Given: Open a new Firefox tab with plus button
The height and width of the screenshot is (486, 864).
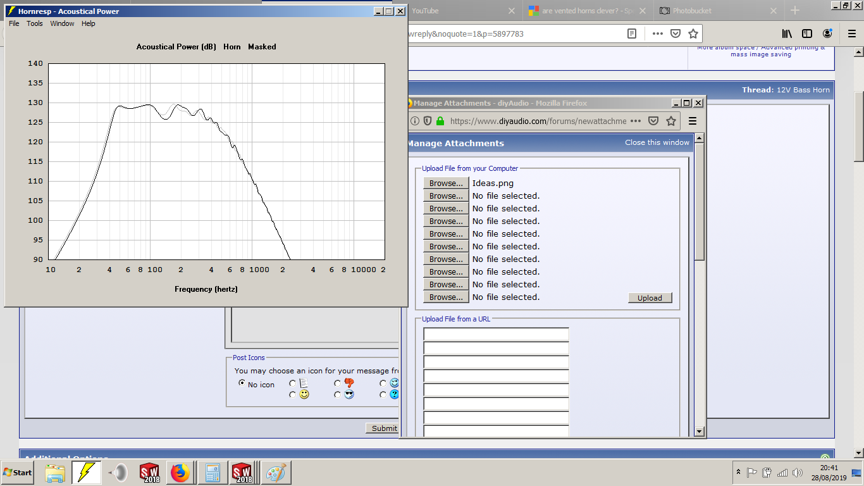Looking at the screenshot, I should 795,11.
